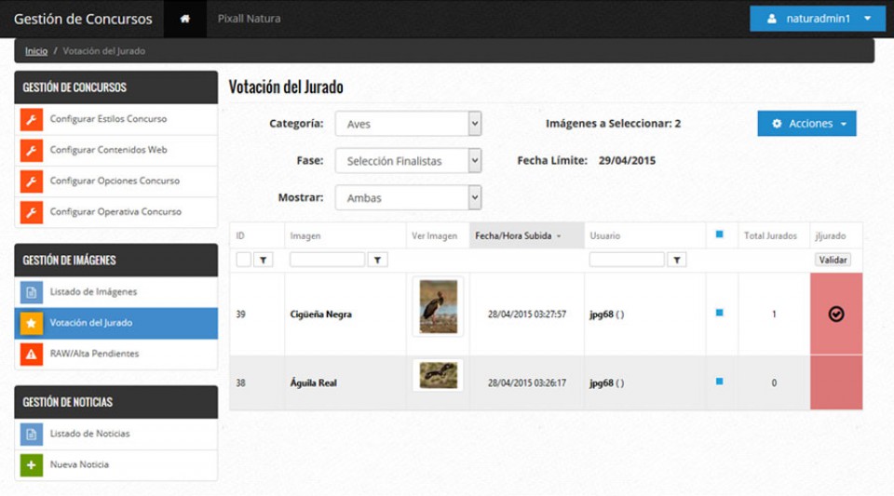Open the Fase dropdown showing Selección Finalistas
Viewport: 894px width, 496px height.
408,161
